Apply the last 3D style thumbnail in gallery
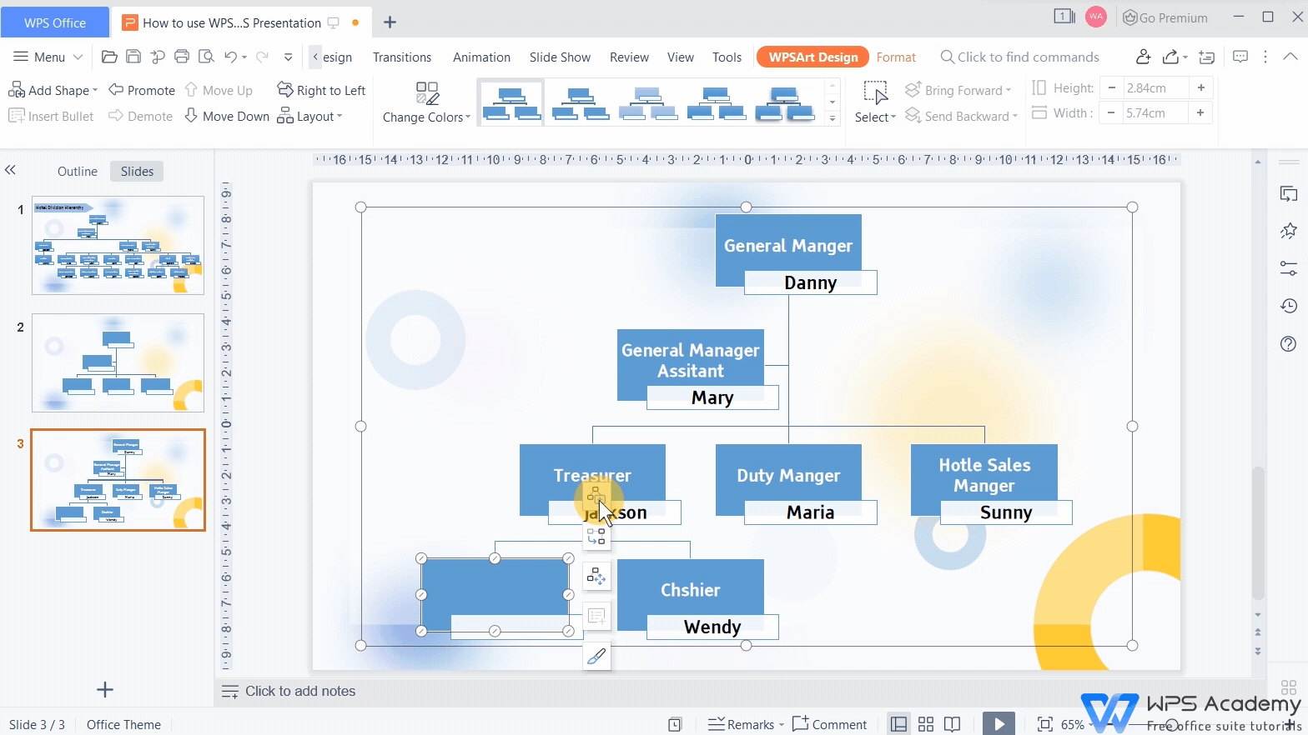Image resolution: width=1308 pixels, height=735 pixels. coord(785,102)
